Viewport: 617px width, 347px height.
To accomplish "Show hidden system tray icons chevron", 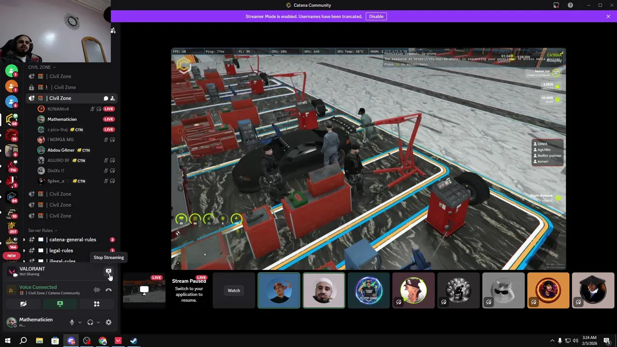I will (552, 341).
